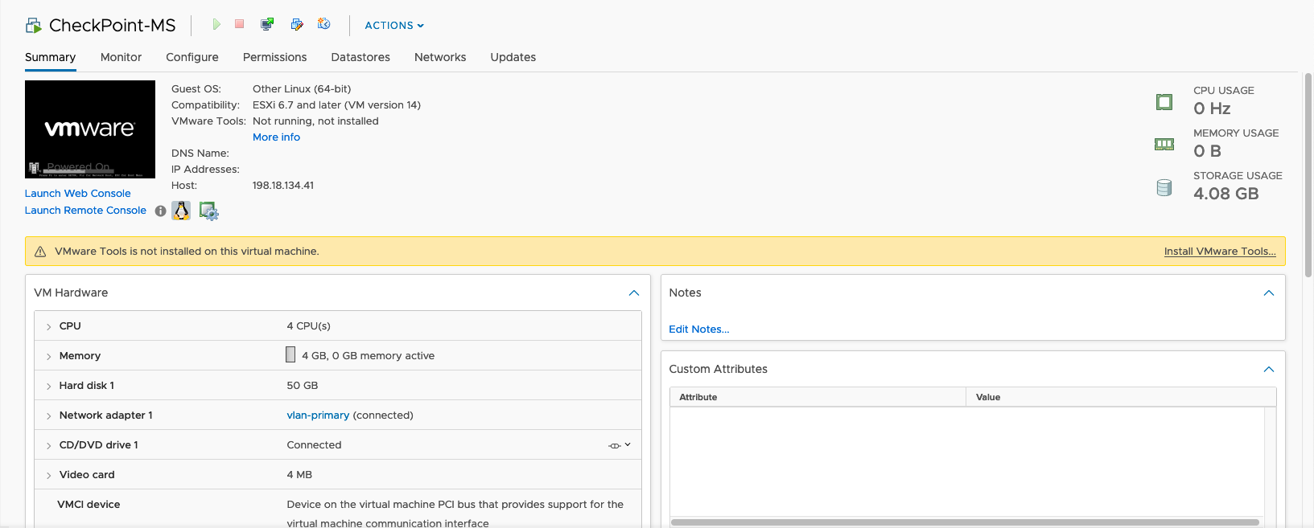Click the Edit Notes link

(698, 329)
